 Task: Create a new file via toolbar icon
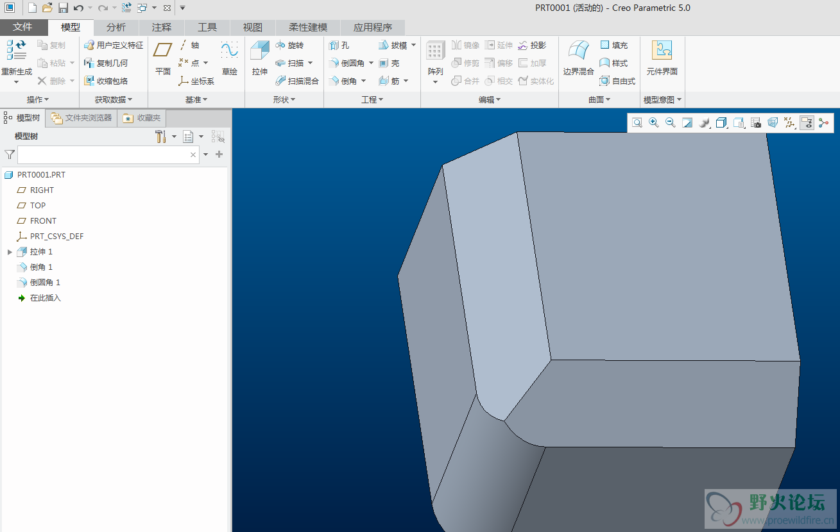(x=33, y=8)
